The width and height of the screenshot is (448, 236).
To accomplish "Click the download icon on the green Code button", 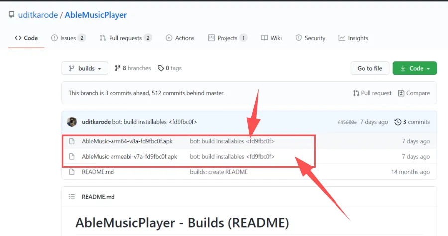I will click(403, 68).
